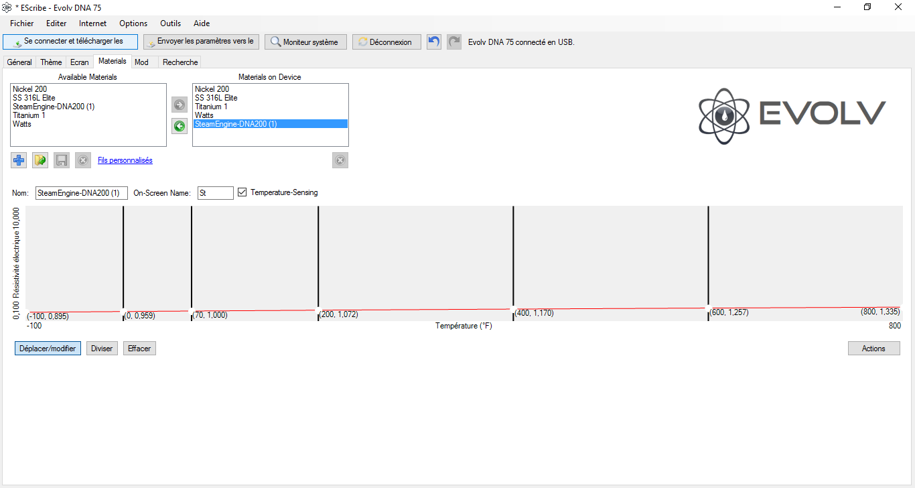Switch to the Thème tab
This screenshot has width=915, height=488.
point(51,62)
